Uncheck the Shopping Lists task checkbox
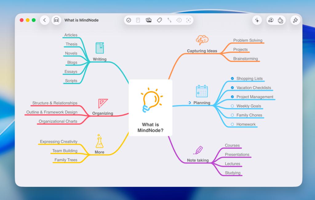The width and height of the screenshot is (315, 200). tap(232, 79)
